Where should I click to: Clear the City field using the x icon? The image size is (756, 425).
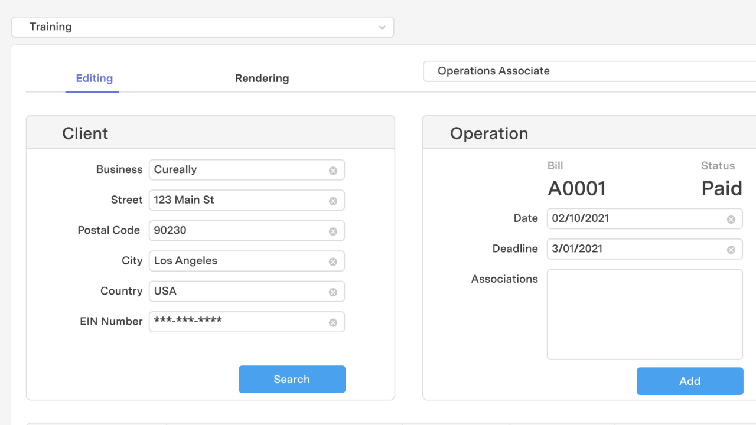334,261
